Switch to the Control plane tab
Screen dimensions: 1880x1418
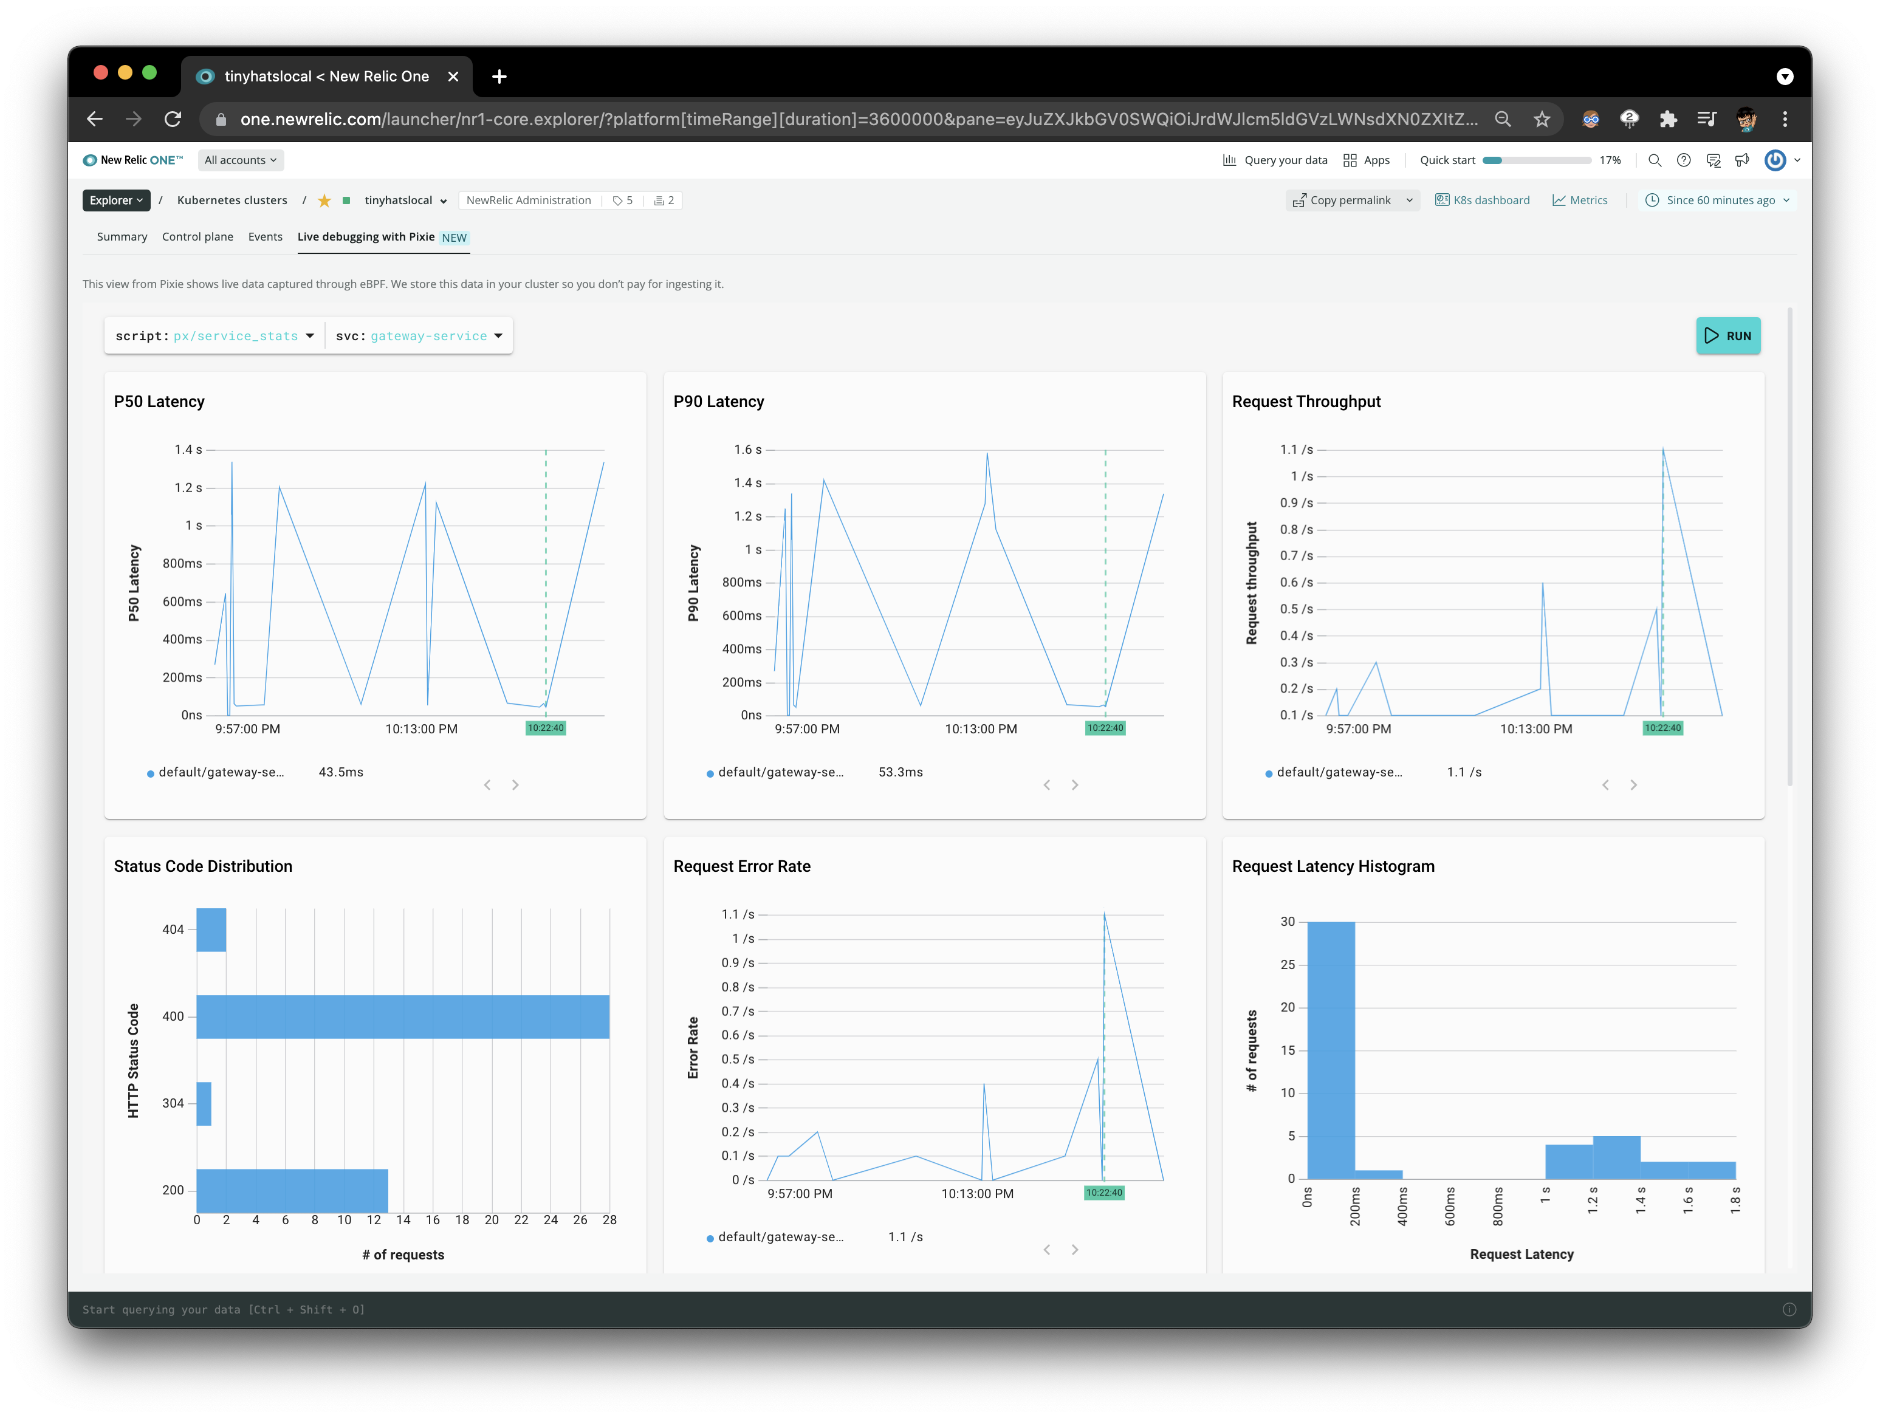pos(197,237)
